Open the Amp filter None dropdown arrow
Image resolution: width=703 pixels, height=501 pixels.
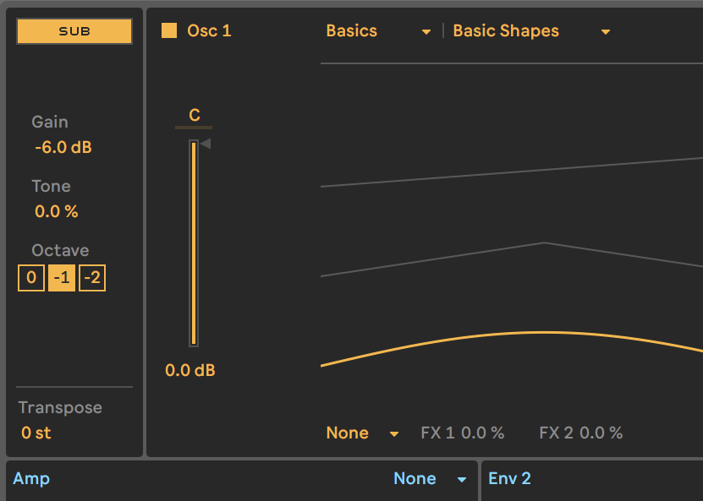click(462, 479)
